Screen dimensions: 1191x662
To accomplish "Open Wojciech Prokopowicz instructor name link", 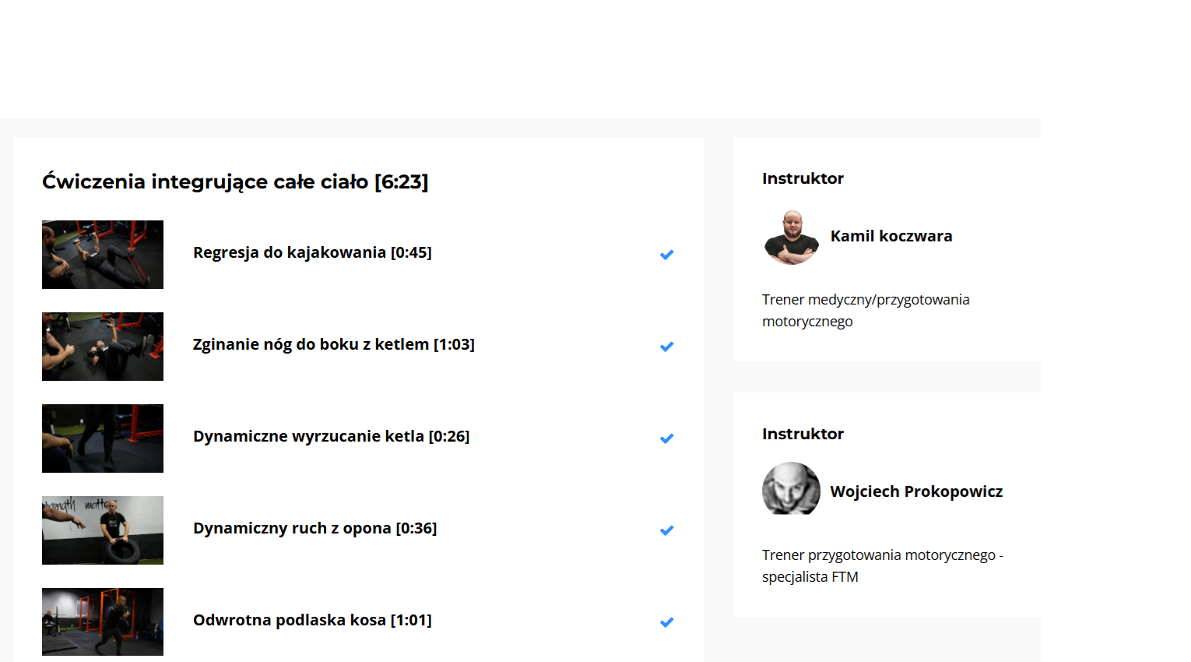I will pos(916,491).
